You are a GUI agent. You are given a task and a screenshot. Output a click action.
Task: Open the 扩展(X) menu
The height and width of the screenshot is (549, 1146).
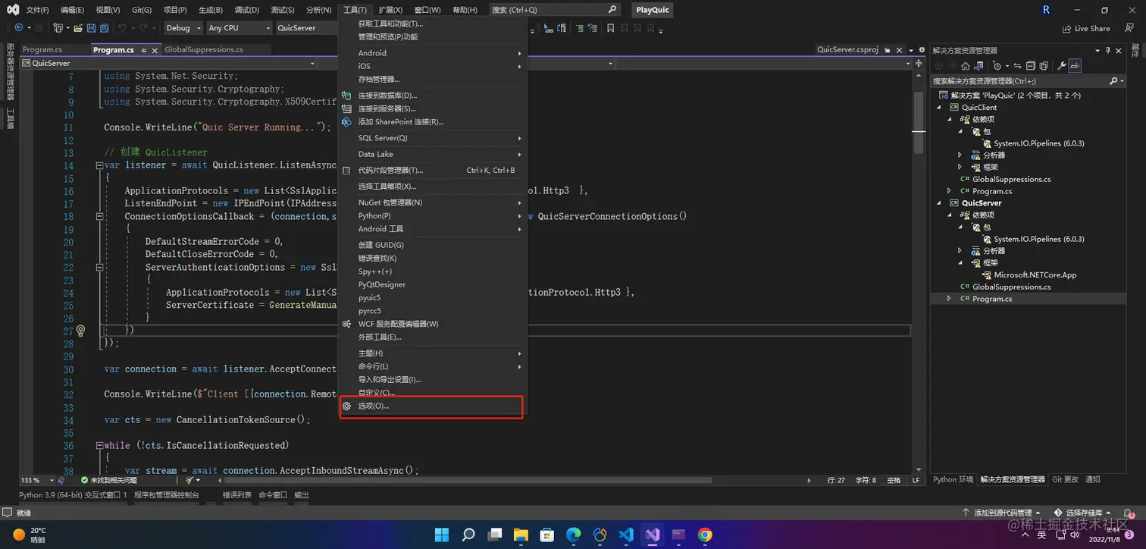tap(390, 10)
